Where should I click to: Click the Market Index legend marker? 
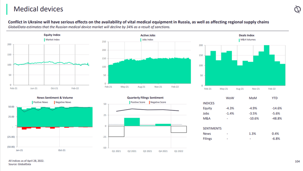(44, 40)
